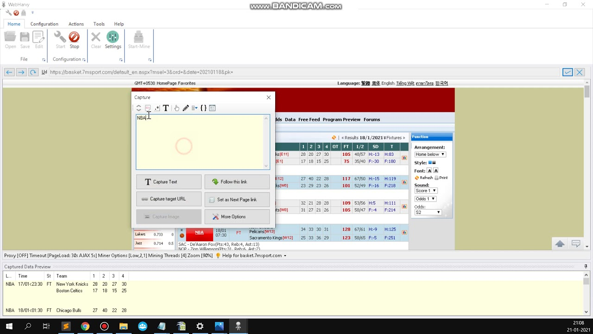Viewport: 593px width, 334px height.
Task: Click the Open file ribbon button
Action: click(x=10, y=40)
